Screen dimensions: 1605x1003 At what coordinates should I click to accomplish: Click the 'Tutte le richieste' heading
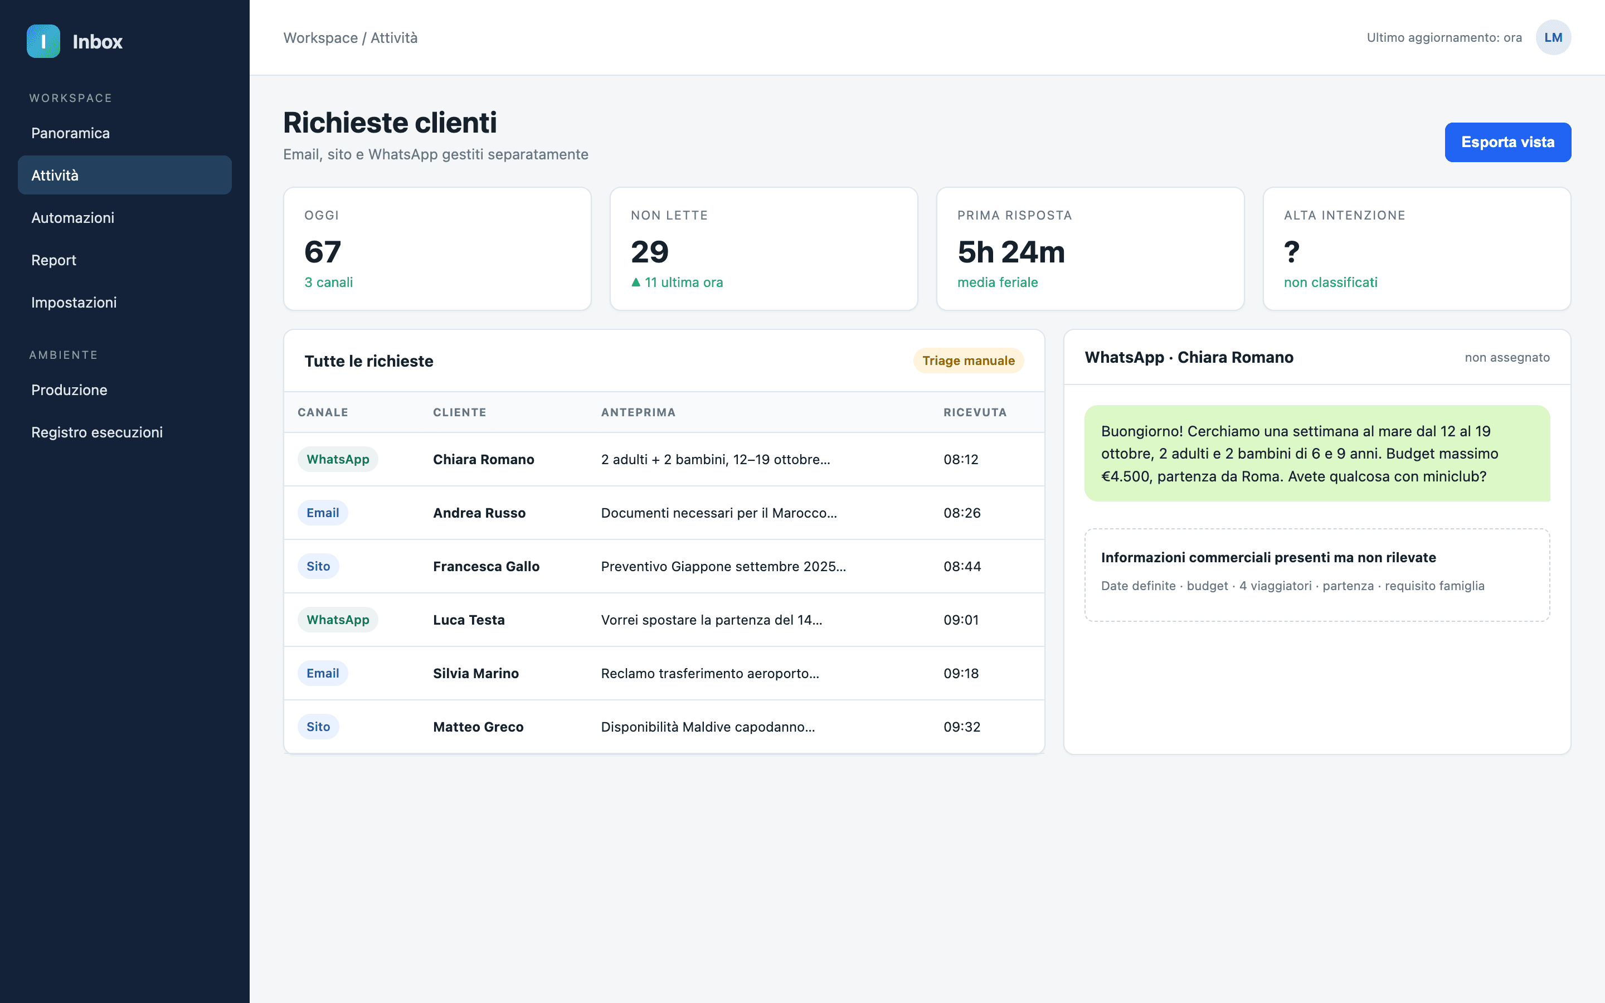click(x=369, y=361)
